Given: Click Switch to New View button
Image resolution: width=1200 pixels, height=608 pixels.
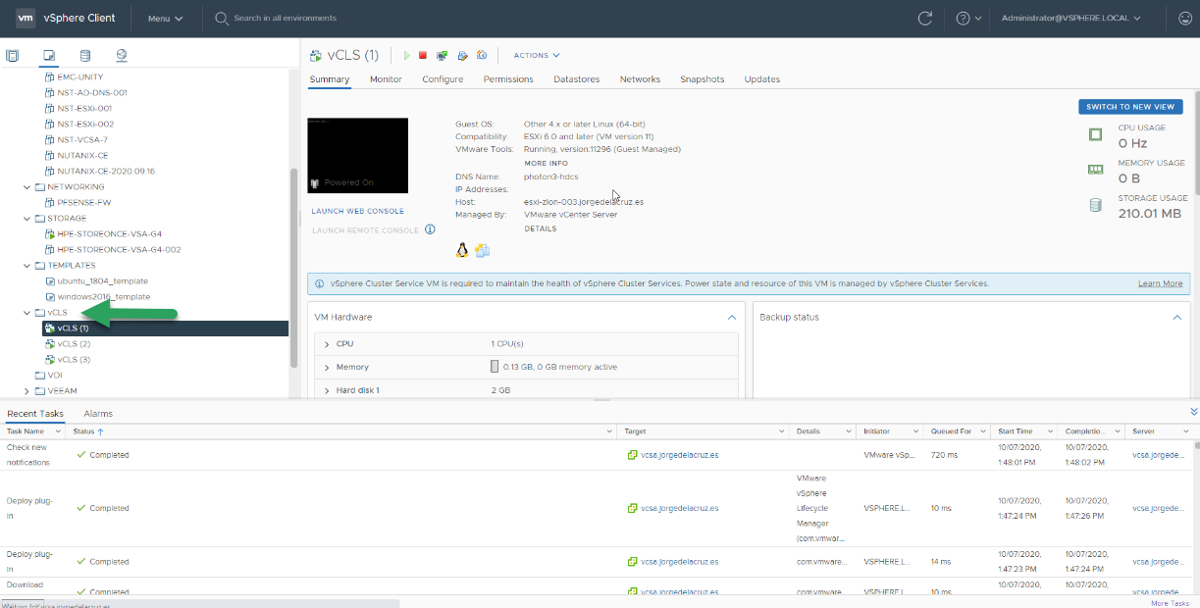Looking at the screenshot, I should (1130, 107).
